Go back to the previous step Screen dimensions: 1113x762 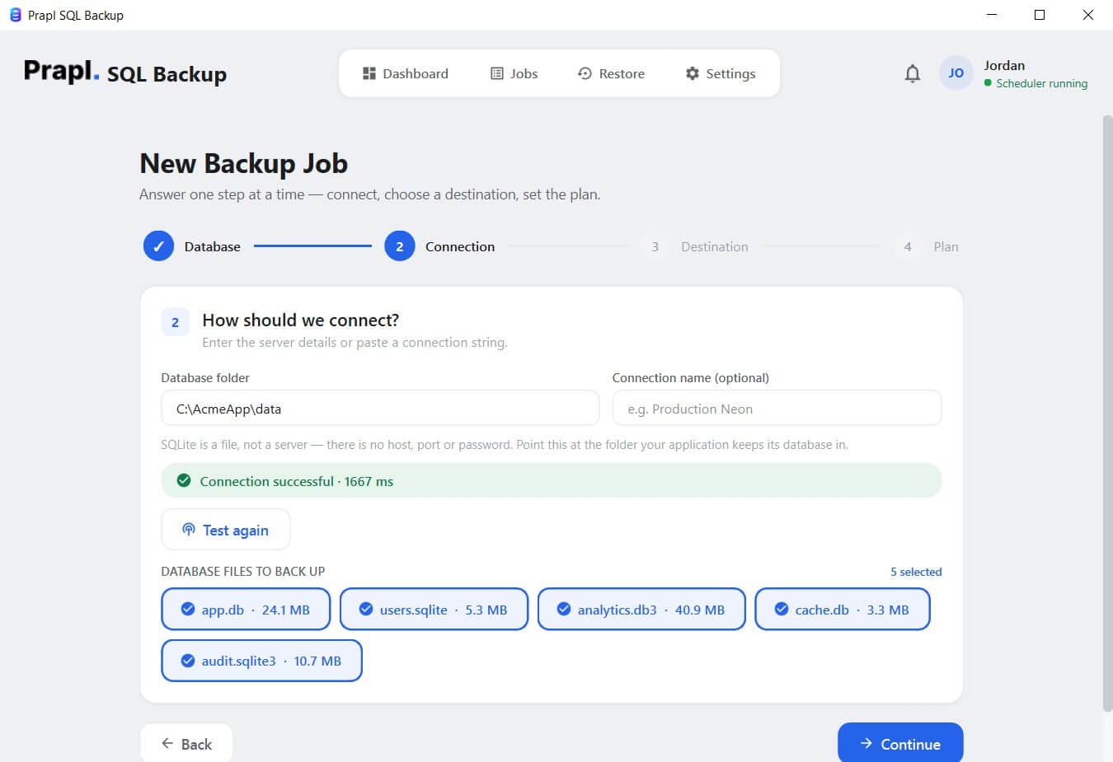(186, 743)
